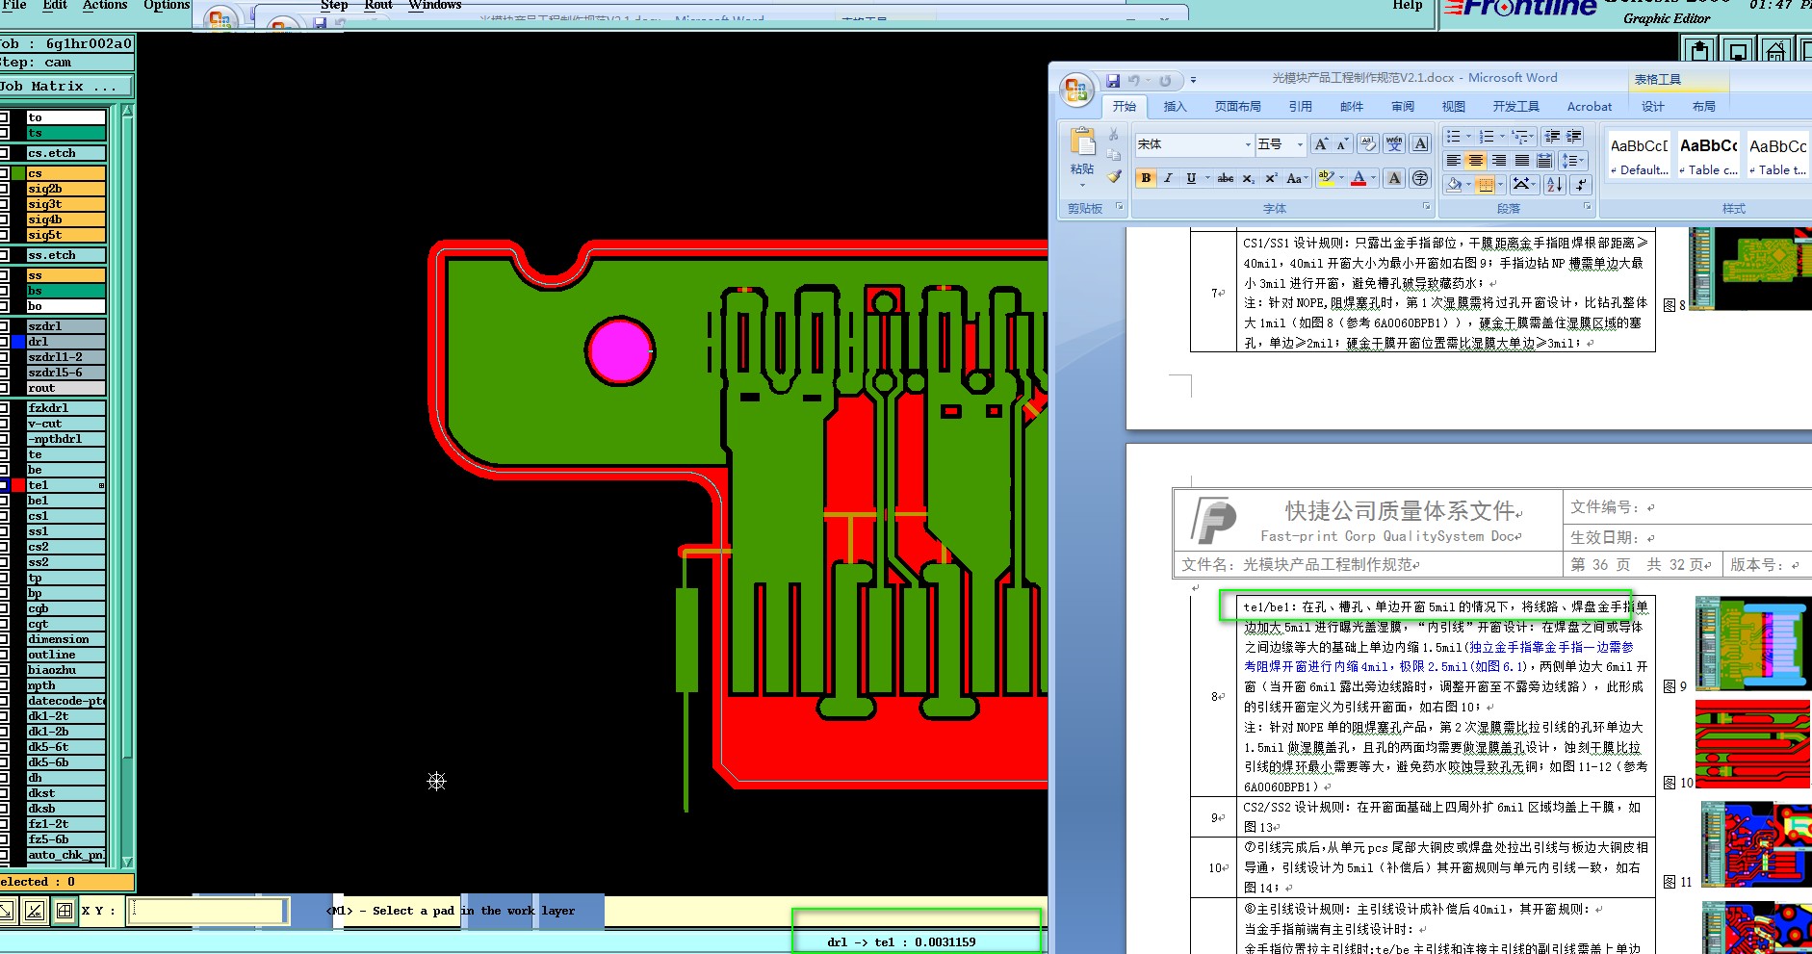Click the Sort A-Z icon in Word

click(x=1554, y=184)
